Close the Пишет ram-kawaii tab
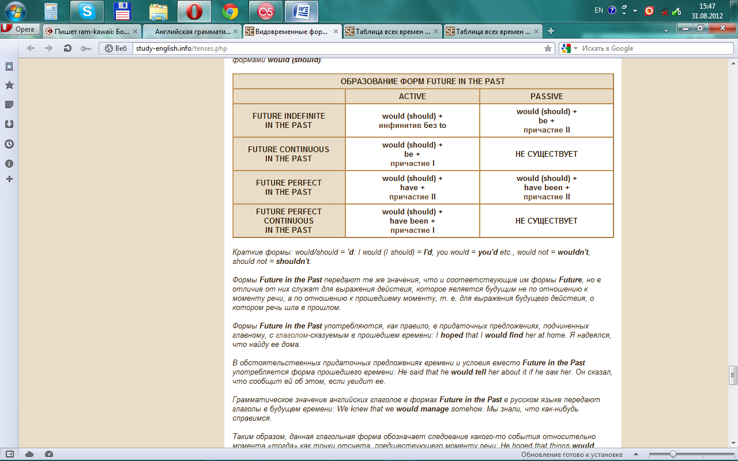This screenshot has width=738, height=461. (135, 32)
